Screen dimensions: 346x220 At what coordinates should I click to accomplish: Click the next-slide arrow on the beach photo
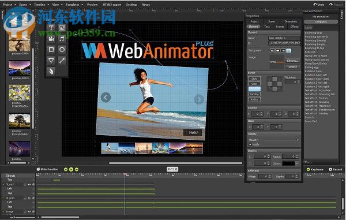click(x=199, y=99)
